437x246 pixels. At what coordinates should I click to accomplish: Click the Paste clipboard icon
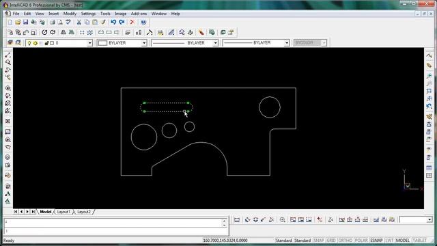tap(95, 22)
